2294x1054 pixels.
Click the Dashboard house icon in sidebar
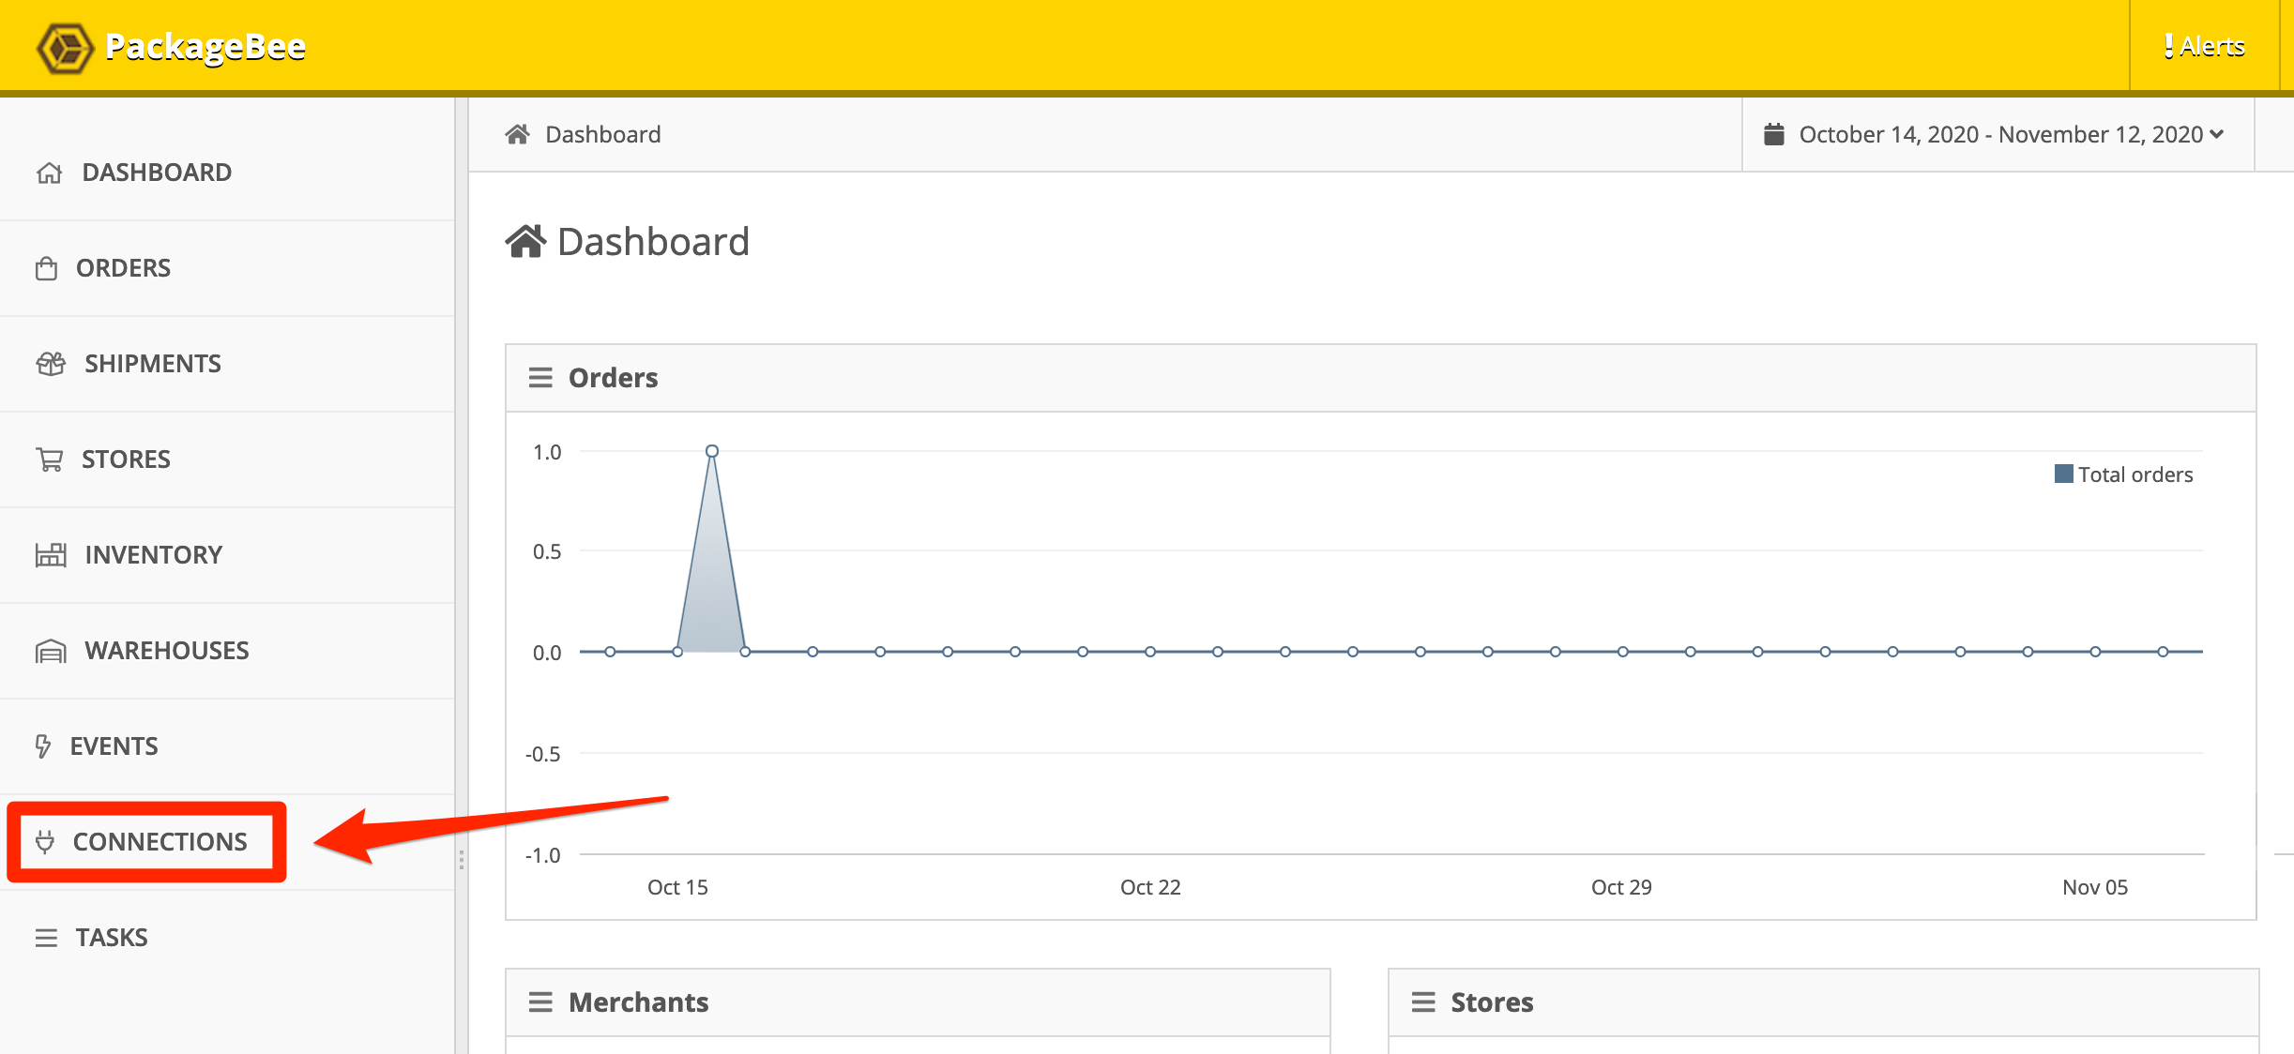50,173
